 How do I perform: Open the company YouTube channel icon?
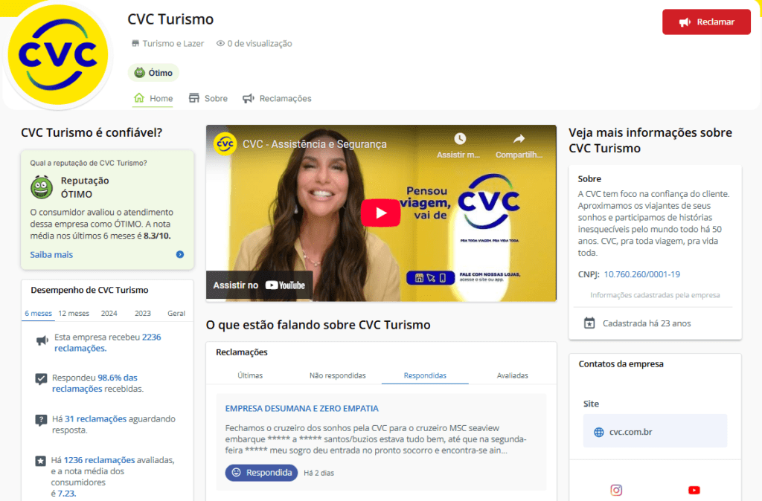click(694, 490)
